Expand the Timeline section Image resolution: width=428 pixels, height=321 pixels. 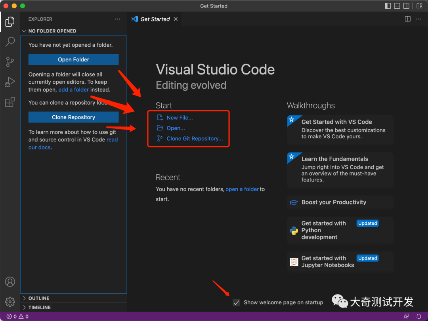point(74,308)
